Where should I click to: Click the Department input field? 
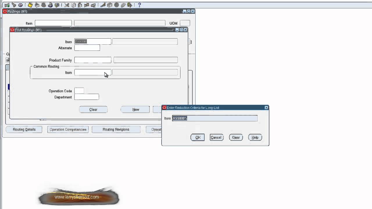click(87, 97)
